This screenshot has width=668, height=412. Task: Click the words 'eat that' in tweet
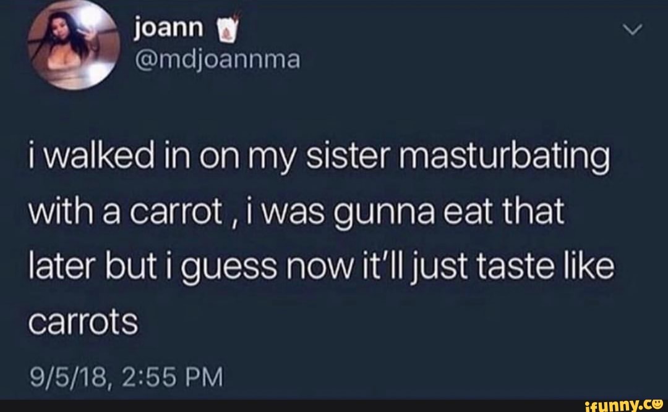[504, 211]
